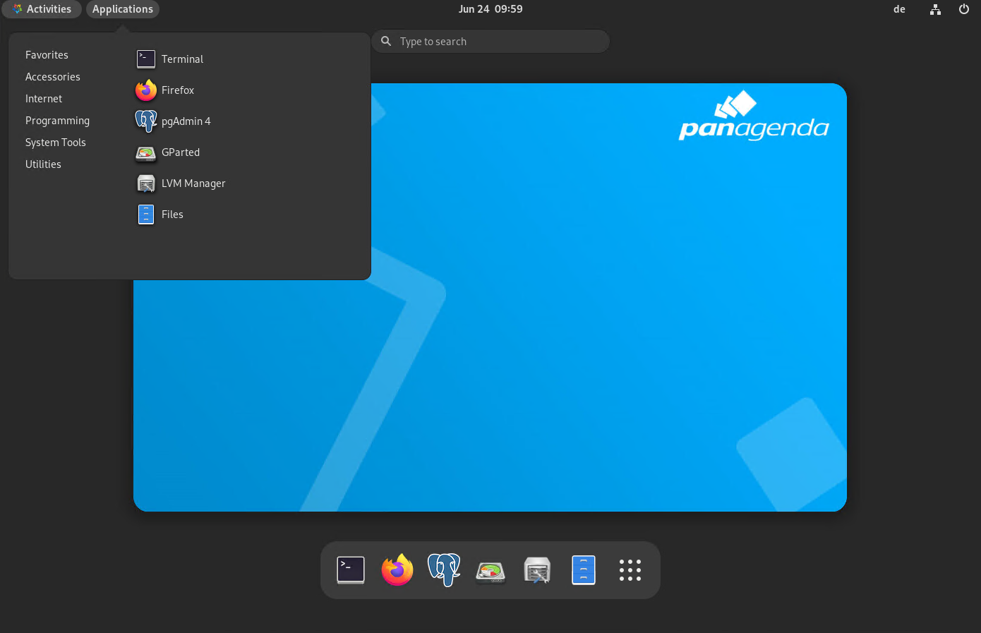Open the 'de' keyboard layout menu
Screen dimensions: 981x633
click(x=899, y=9)
